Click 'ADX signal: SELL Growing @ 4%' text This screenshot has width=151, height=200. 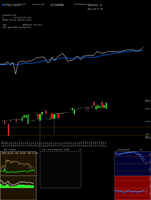pos(17,27)
